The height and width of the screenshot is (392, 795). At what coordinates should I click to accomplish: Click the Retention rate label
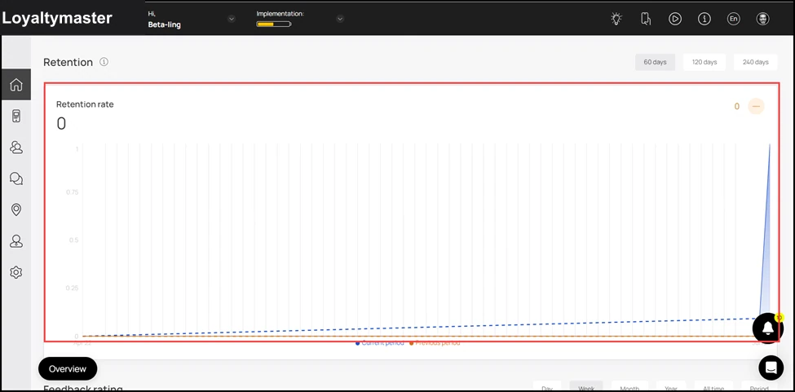coord(85,104)
